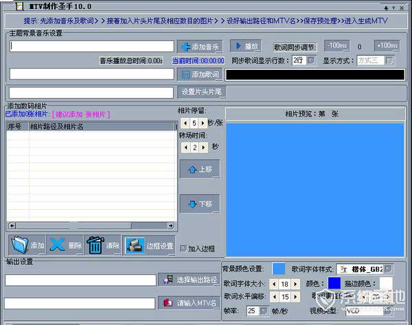
Task: Add photos with the folder 添加 button
Action: click(27, 245)
